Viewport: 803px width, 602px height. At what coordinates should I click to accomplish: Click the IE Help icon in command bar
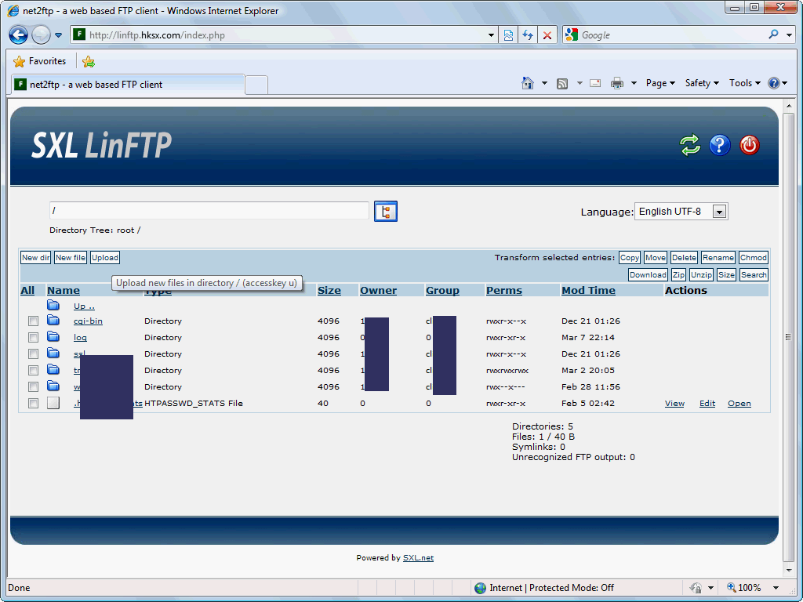point(773,83)
